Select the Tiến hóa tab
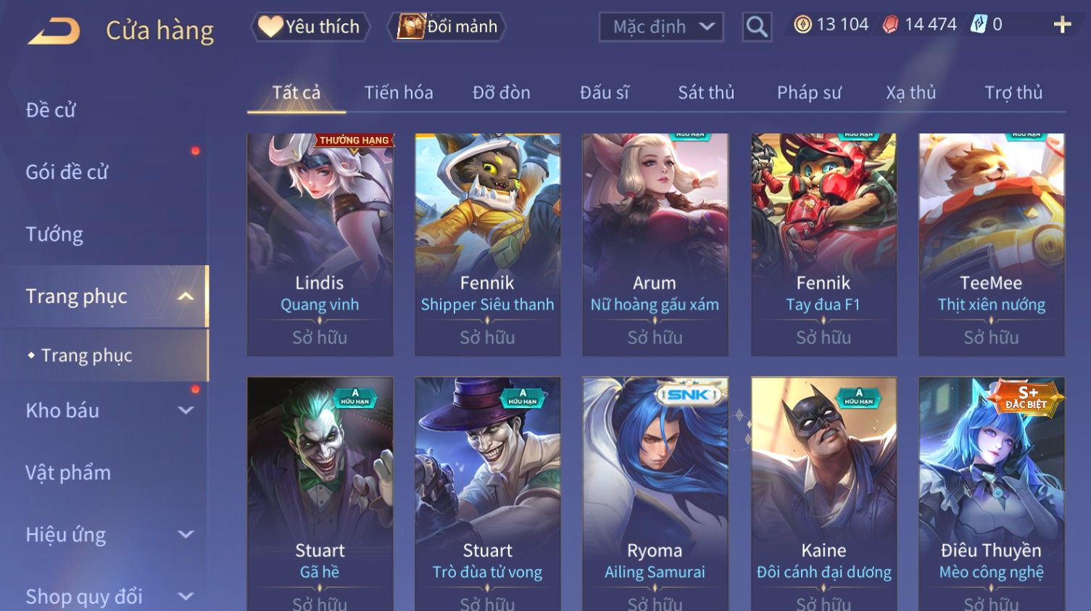This screenshot has height=611, width=1091. point(399,93)
